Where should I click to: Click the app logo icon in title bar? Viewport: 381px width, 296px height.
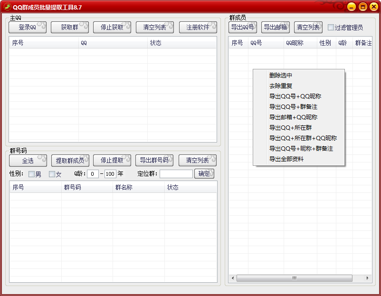click(7, 7)
